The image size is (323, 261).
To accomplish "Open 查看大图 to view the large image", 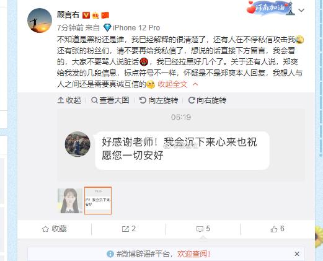I will (x=110, y=100).
